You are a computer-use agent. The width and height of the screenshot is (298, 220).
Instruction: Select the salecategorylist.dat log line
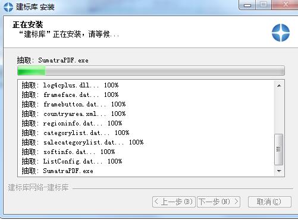pyautogui.click(x=83, y=142)
